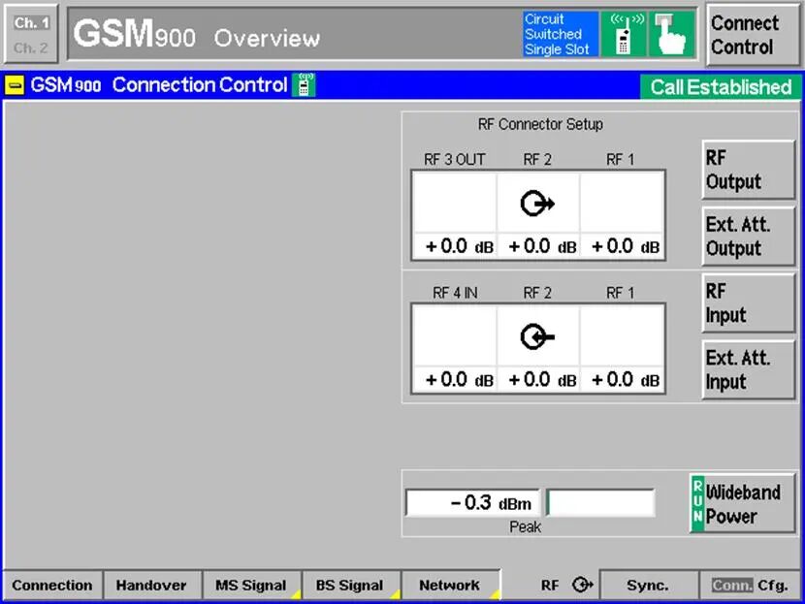The image size is (805, 604).
Task: Click the hand pressing button icon in header
Action: click(671, 34)
